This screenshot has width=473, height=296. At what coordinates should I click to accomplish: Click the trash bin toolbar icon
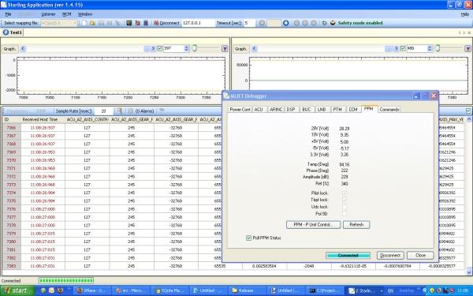146,23
